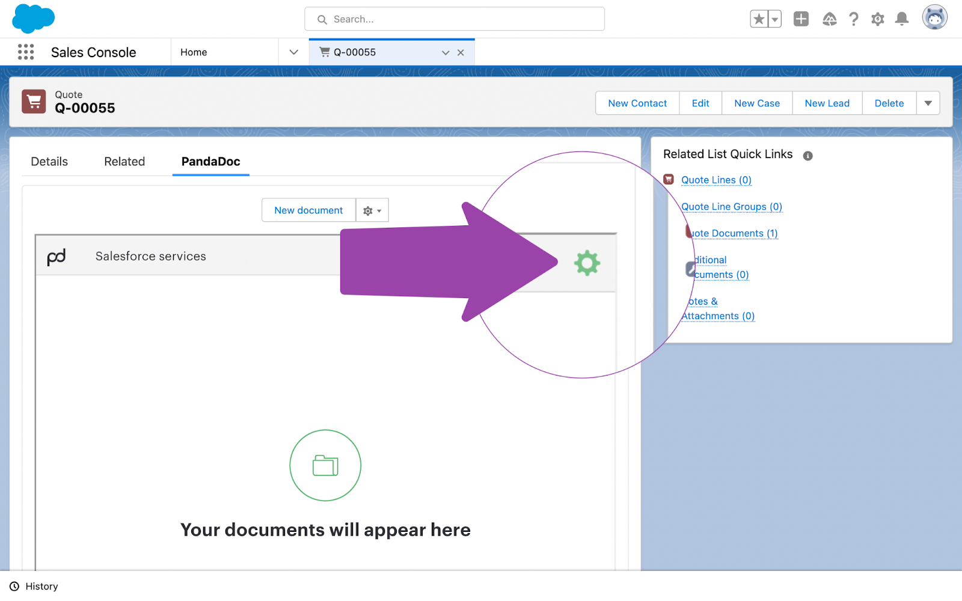Expand the navigation menu chevron

click(294, 52)
